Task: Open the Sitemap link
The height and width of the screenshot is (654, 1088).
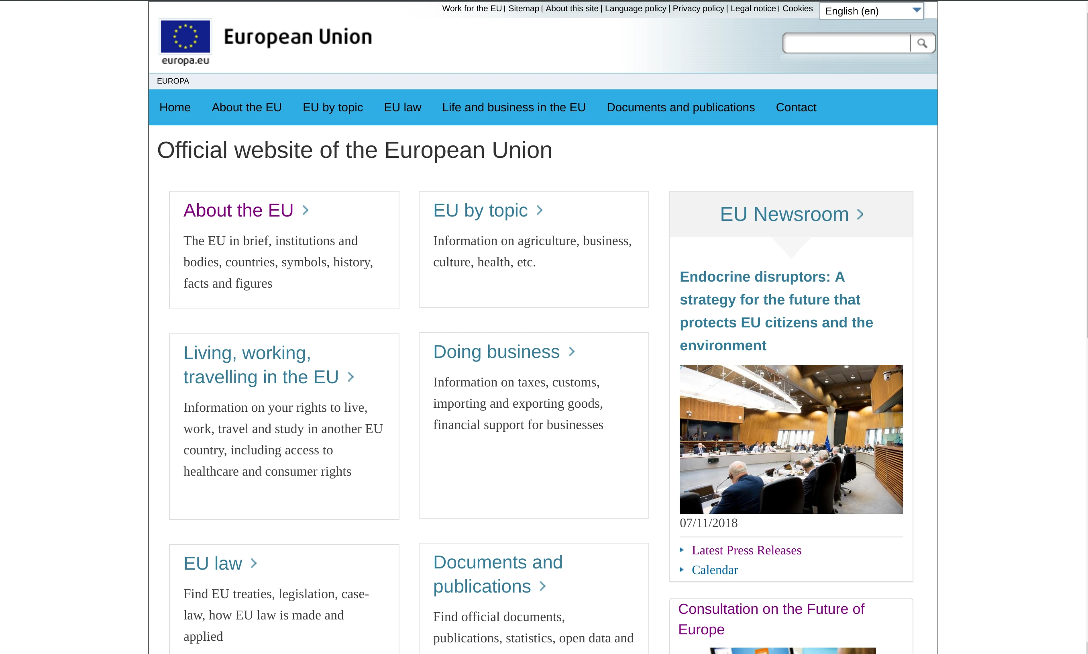Action: (x=523, y=8)
